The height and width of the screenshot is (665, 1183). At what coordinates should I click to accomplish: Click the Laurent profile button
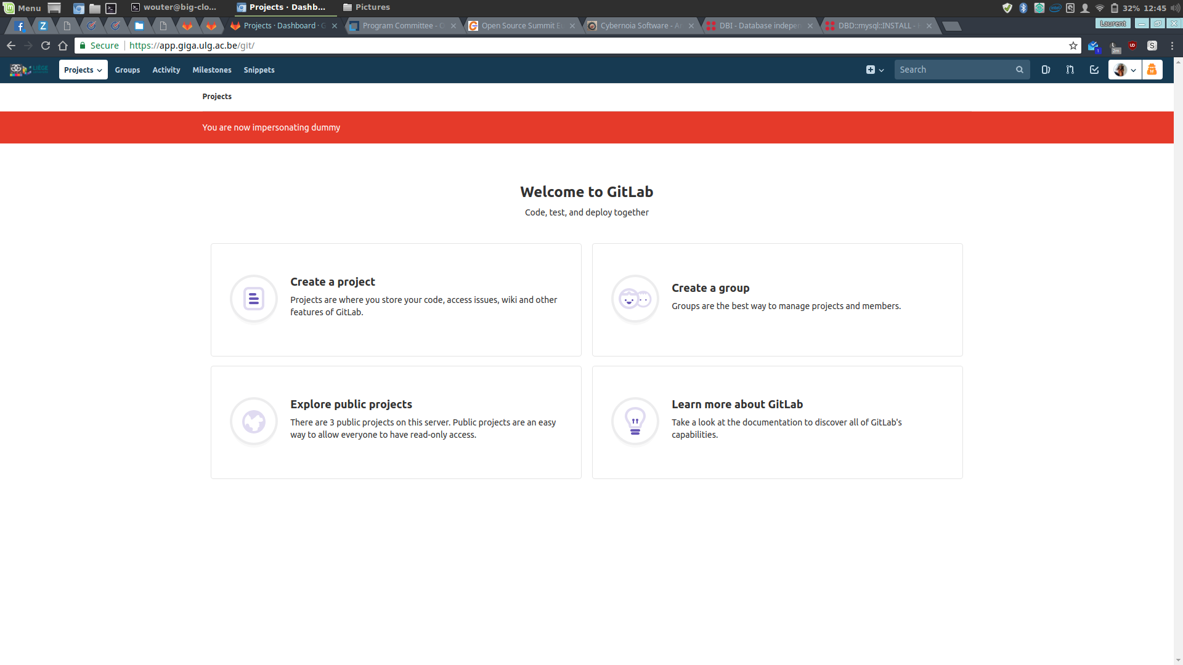(1113, 23)
